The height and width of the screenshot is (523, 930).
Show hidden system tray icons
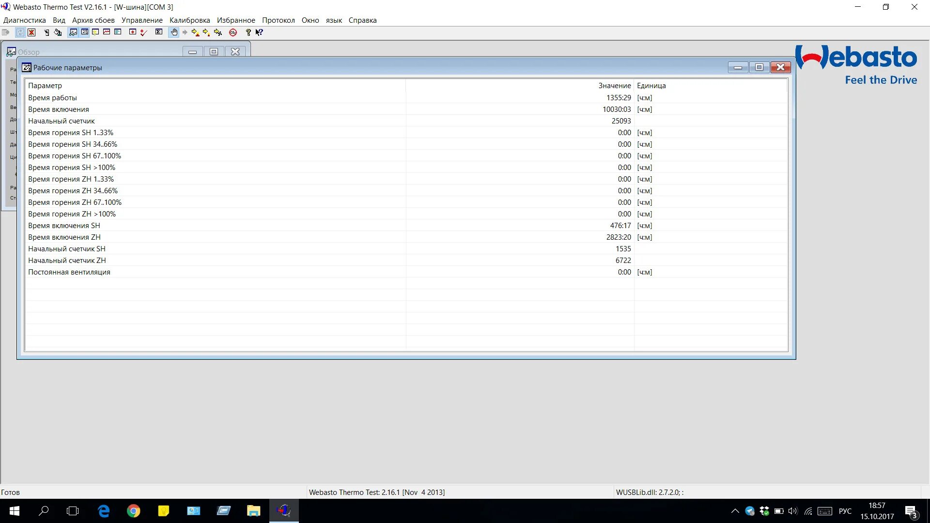tap(735, 511)
